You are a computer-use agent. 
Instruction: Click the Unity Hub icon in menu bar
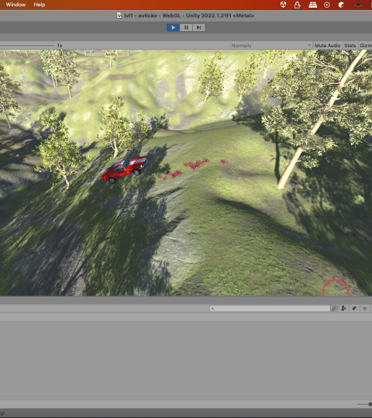click(284, 5)
